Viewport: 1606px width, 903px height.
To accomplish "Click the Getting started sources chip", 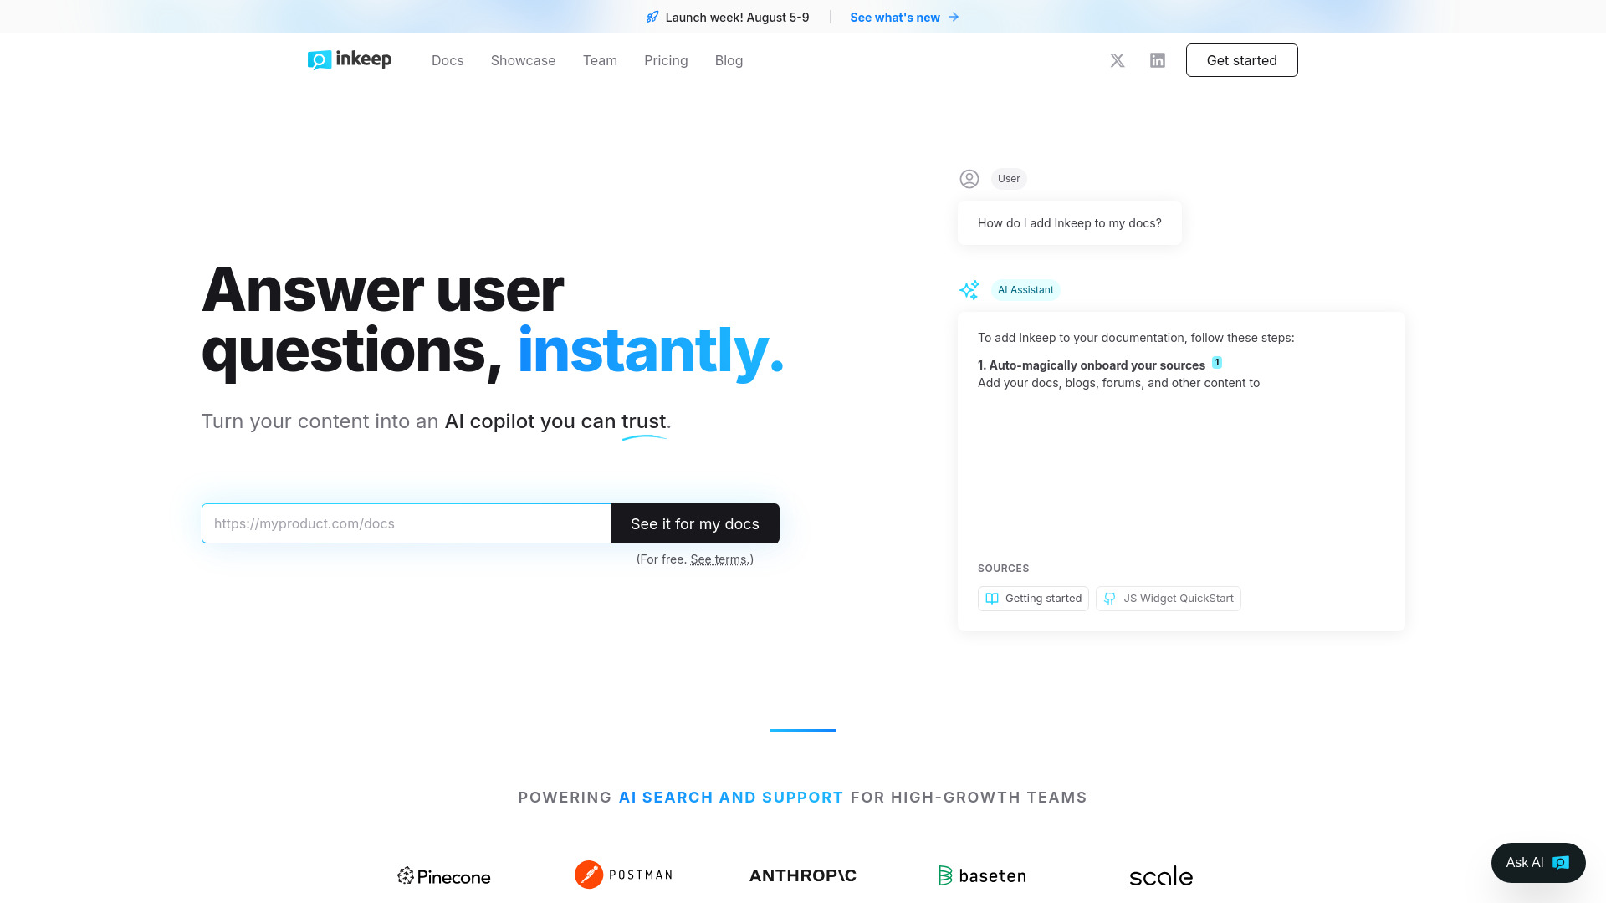I will (x=1034, y=598).
